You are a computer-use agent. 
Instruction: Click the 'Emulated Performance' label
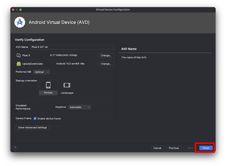tap(23, 107)
